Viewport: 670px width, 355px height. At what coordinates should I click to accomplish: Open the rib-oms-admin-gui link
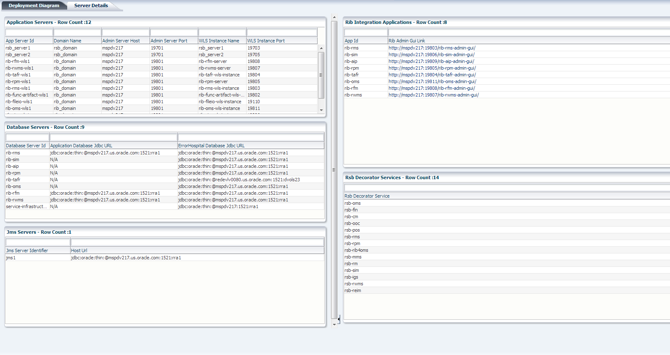click(432, 81)
